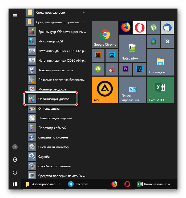Launch Планировщик заданий
Screen dimensions: 186x198
click(57, 118)
